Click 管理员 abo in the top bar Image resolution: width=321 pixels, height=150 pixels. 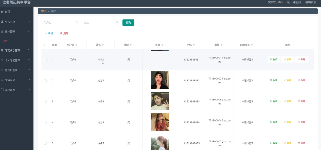coord(275,2)
